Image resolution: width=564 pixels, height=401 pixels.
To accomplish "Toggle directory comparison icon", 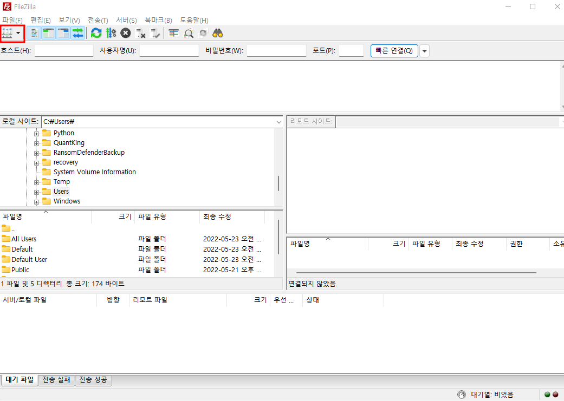I will (189, 34).
